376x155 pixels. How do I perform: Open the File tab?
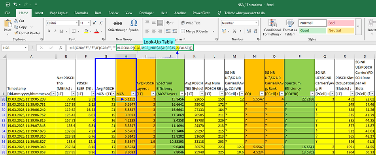[8, 13]
